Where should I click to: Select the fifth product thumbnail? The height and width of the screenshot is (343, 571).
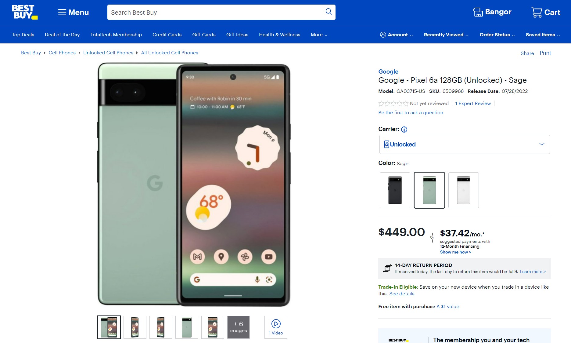click(213, 327)
